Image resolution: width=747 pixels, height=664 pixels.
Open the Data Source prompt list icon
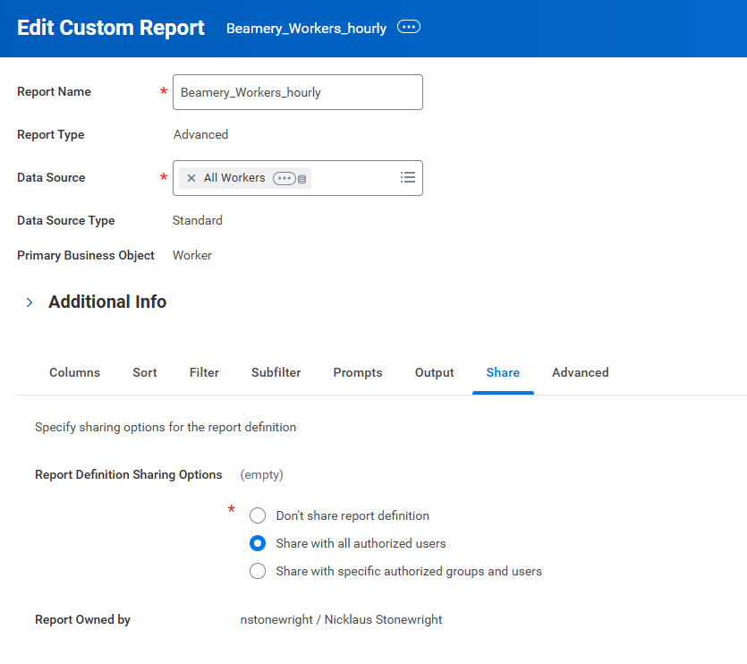pyautogui.click(x=408, y=177)
